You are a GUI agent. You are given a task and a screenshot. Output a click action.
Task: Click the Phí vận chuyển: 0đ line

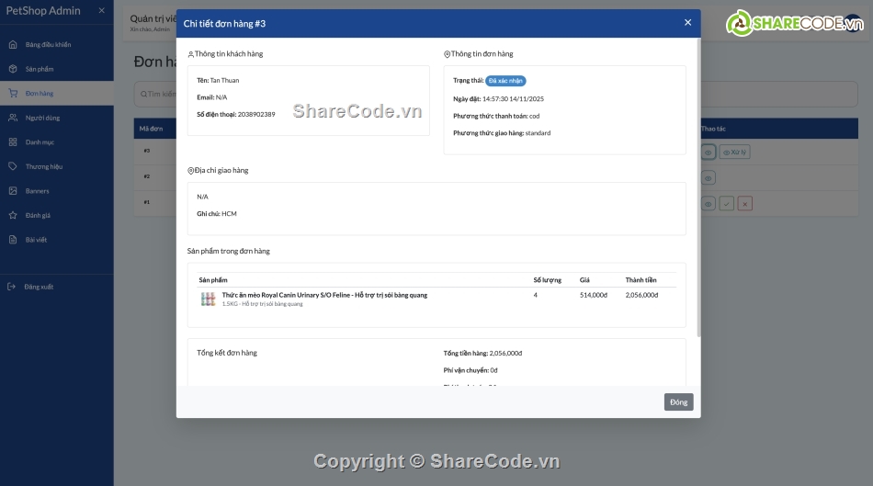pos(471,370)
